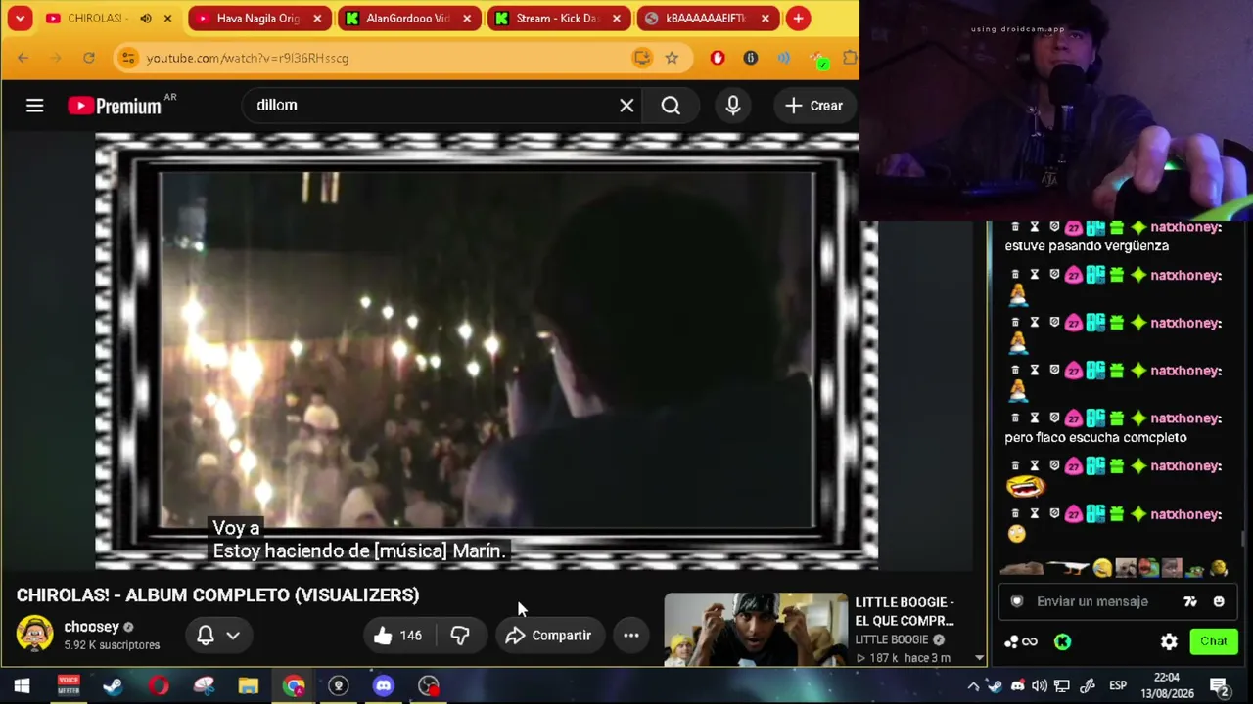The width and height of the screenshot is (1253, 704).
Task: Insert the capybara quick emote
Action: click(1022, 568)
